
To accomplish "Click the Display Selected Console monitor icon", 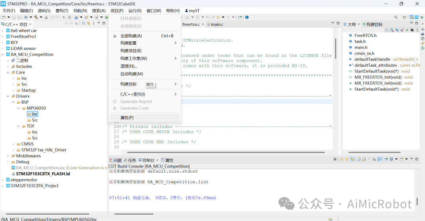I will coord(392,159).
